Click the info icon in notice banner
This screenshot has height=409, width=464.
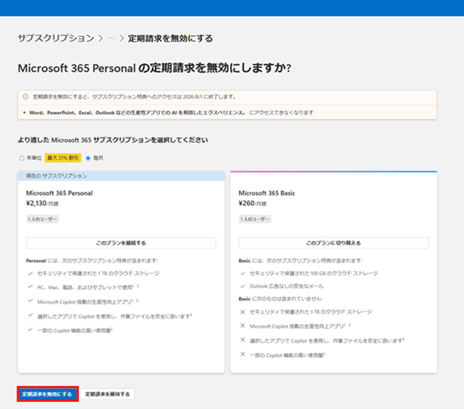point(26,97)
